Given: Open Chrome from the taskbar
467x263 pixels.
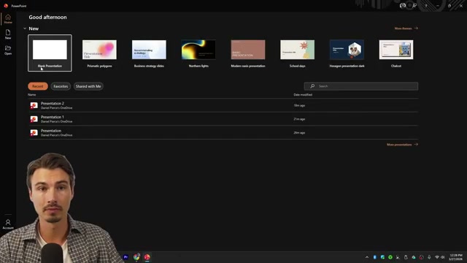Looking at the screenshot, I should point(136,257).
